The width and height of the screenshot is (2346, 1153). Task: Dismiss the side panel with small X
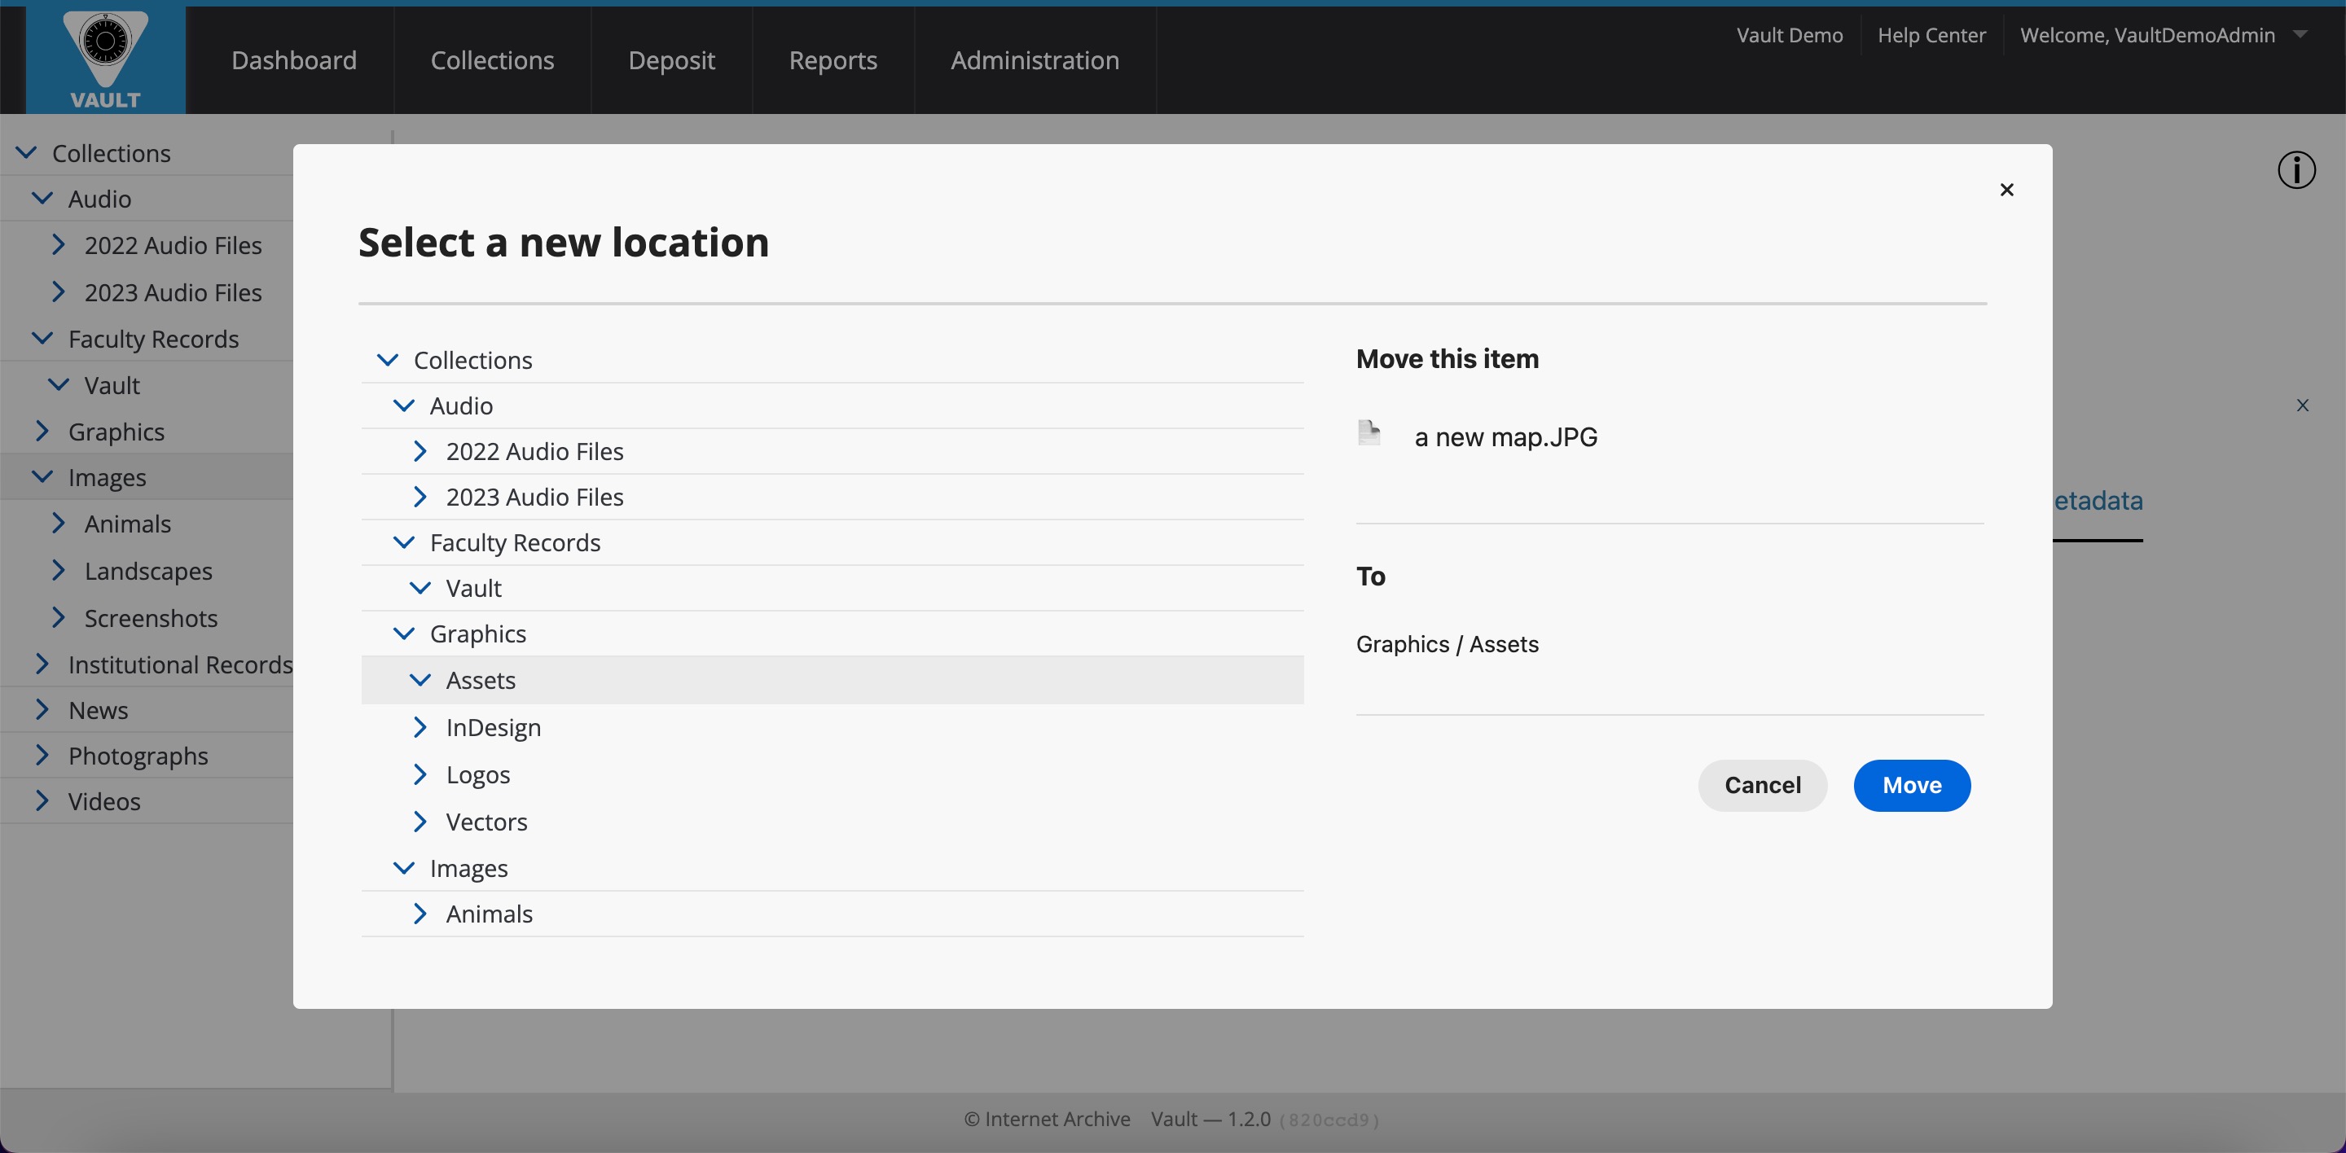click(2302, 406)
